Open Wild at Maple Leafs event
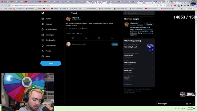 tap(131, 47)
